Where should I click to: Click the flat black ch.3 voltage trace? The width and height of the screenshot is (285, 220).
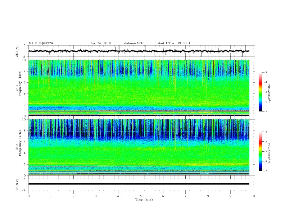point(139,184)
